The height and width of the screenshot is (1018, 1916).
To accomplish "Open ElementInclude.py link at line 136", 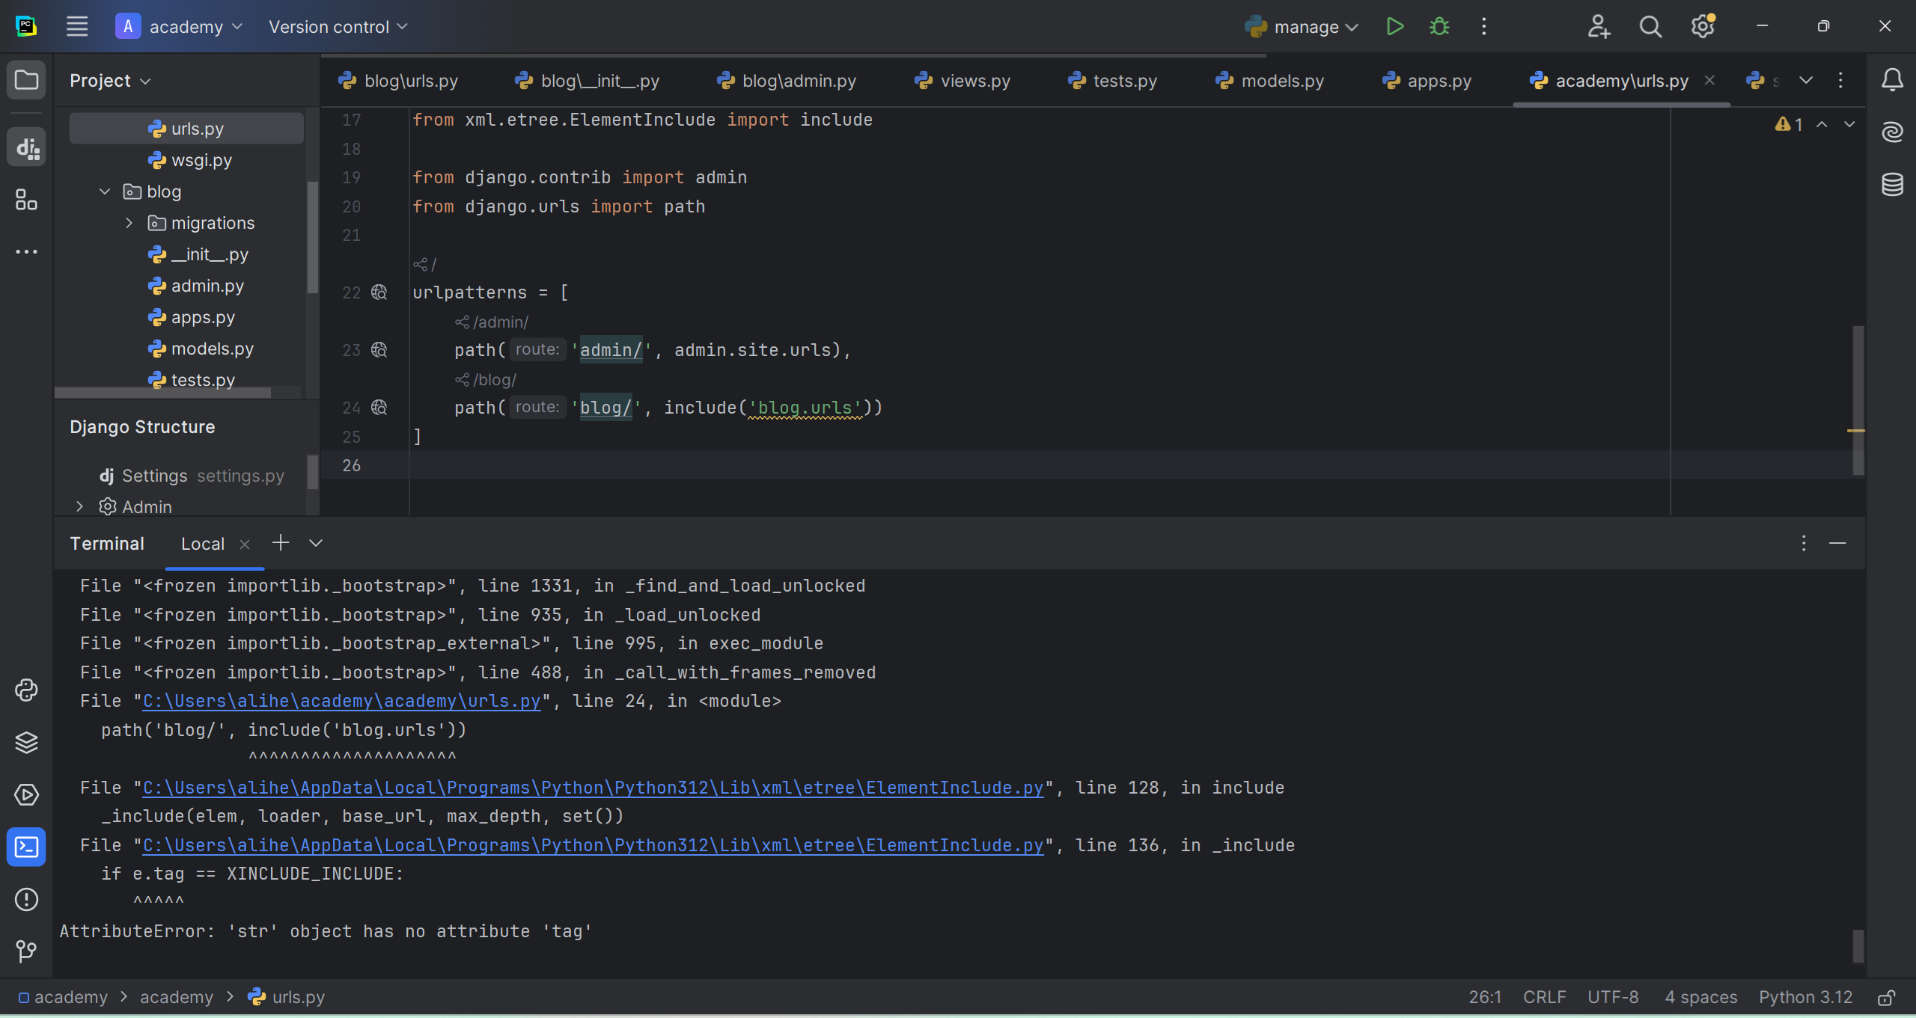I will (593, 846).
